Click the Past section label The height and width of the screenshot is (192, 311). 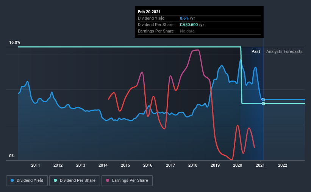256,51
